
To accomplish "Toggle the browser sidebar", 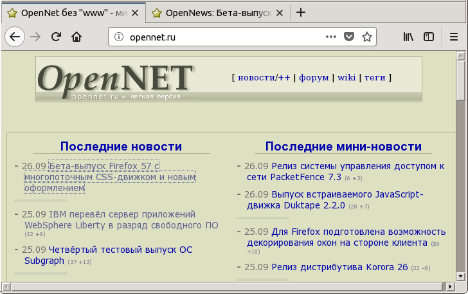I will (x=429, y=37).
